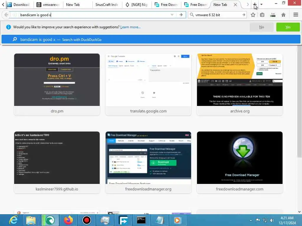Open File Explorer from taskbar

(x=31, y=220)
